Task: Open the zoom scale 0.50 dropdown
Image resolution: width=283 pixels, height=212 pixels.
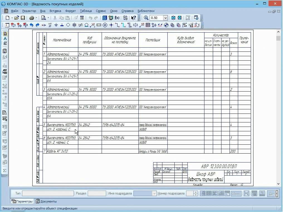Action: [x=165, y=18]
